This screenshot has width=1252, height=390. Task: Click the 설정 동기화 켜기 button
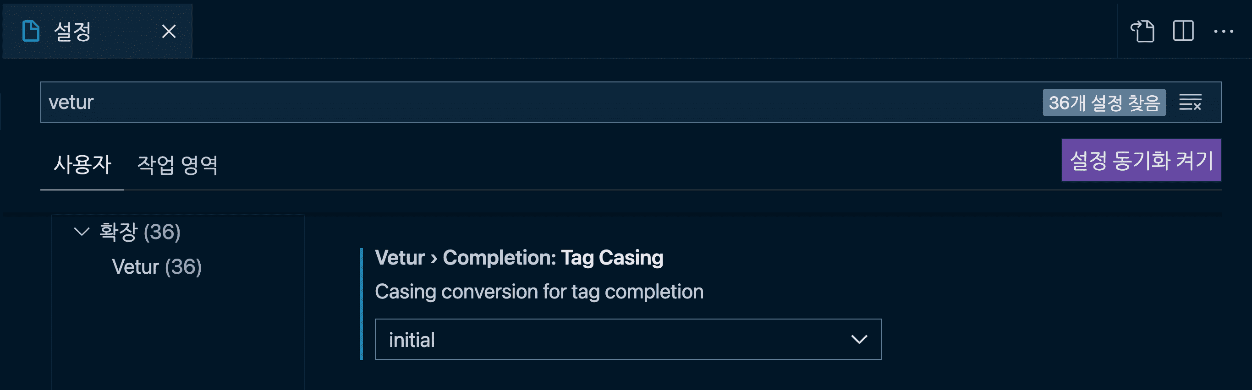[x=1141, y=160]
